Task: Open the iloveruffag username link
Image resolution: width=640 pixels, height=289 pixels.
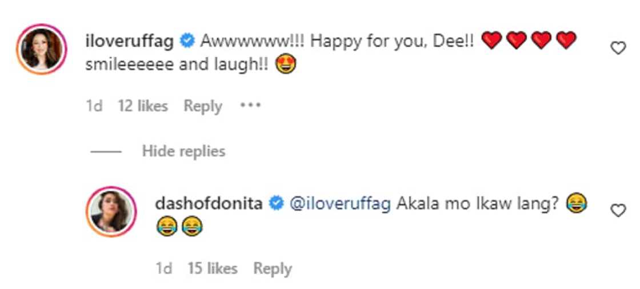Action: point(131,41)
